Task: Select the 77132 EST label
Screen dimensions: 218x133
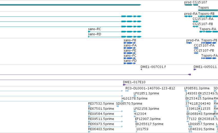Action: click(x=191, y=119)
